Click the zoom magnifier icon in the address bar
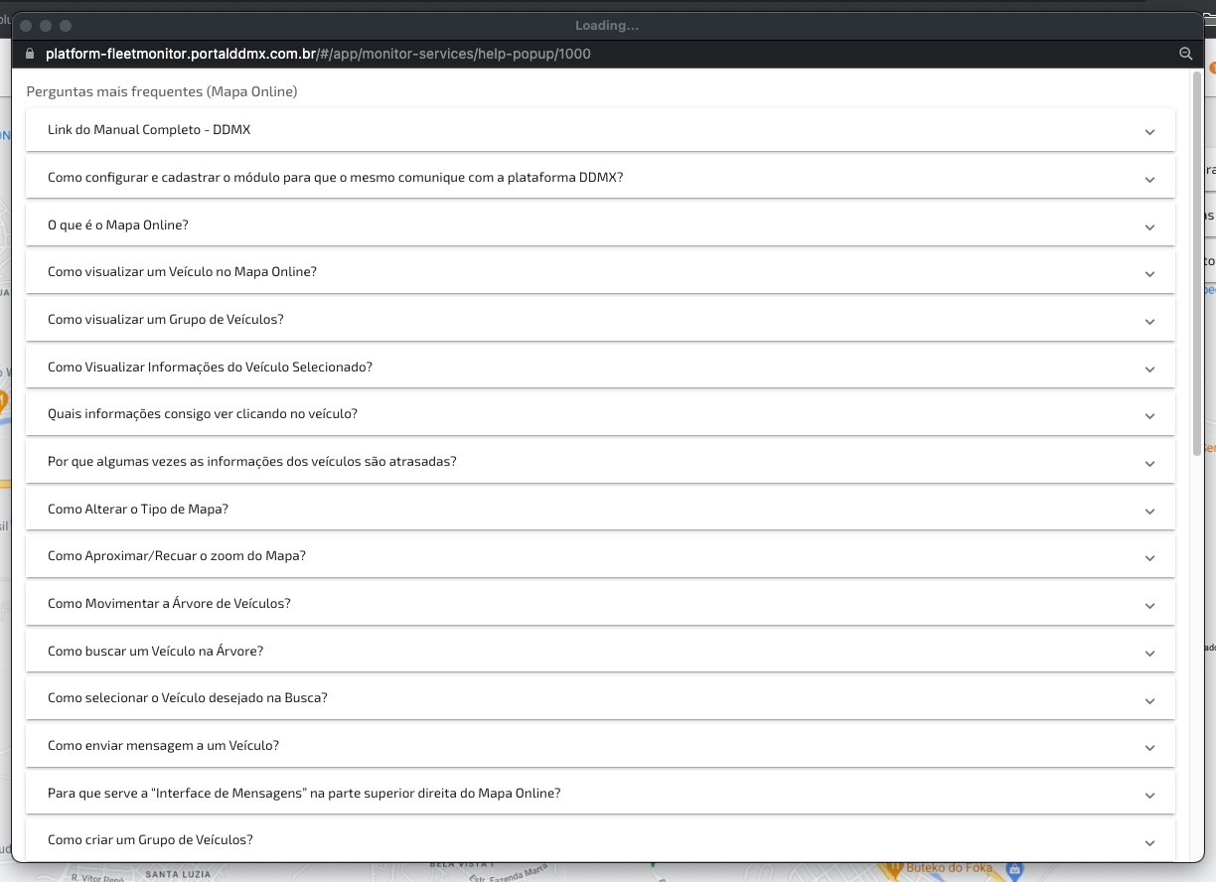Screen dimensions: 1216x882 click(1185, 54)
